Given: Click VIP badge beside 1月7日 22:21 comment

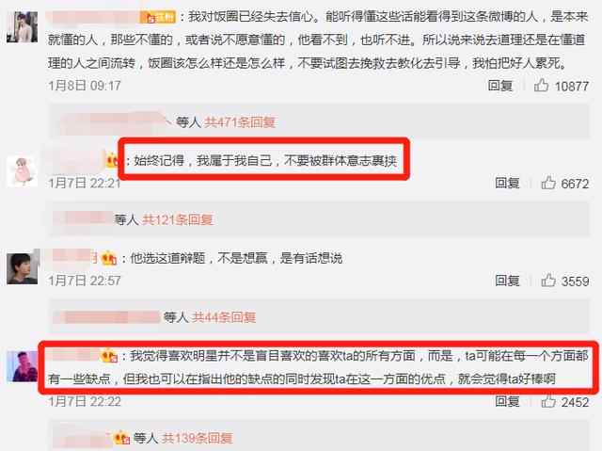Looking at the screenshot, I should pyautogui.click(x=112, y=160).
